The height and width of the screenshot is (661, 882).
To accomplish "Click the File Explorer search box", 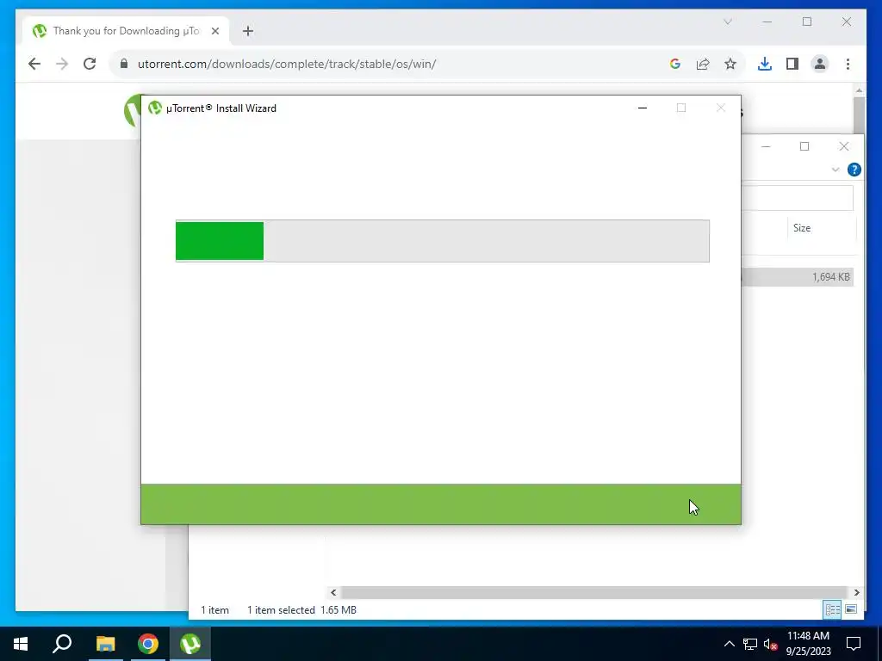I will point(797,198).
